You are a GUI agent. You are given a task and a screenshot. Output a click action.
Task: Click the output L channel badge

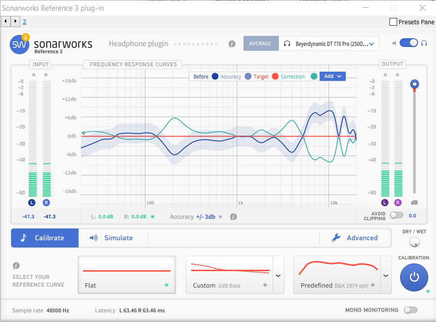coord(385,202)
